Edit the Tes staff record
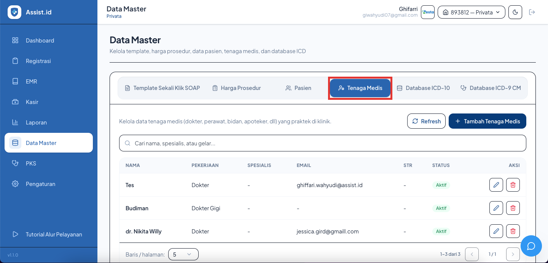This screenshot has height=263, width=548. click(496, 185)
